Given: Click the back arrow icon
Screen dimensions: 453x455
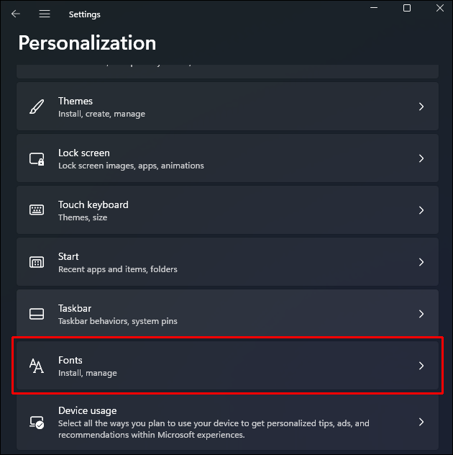Looking at the screenshot, I should (x=16, y=14).
